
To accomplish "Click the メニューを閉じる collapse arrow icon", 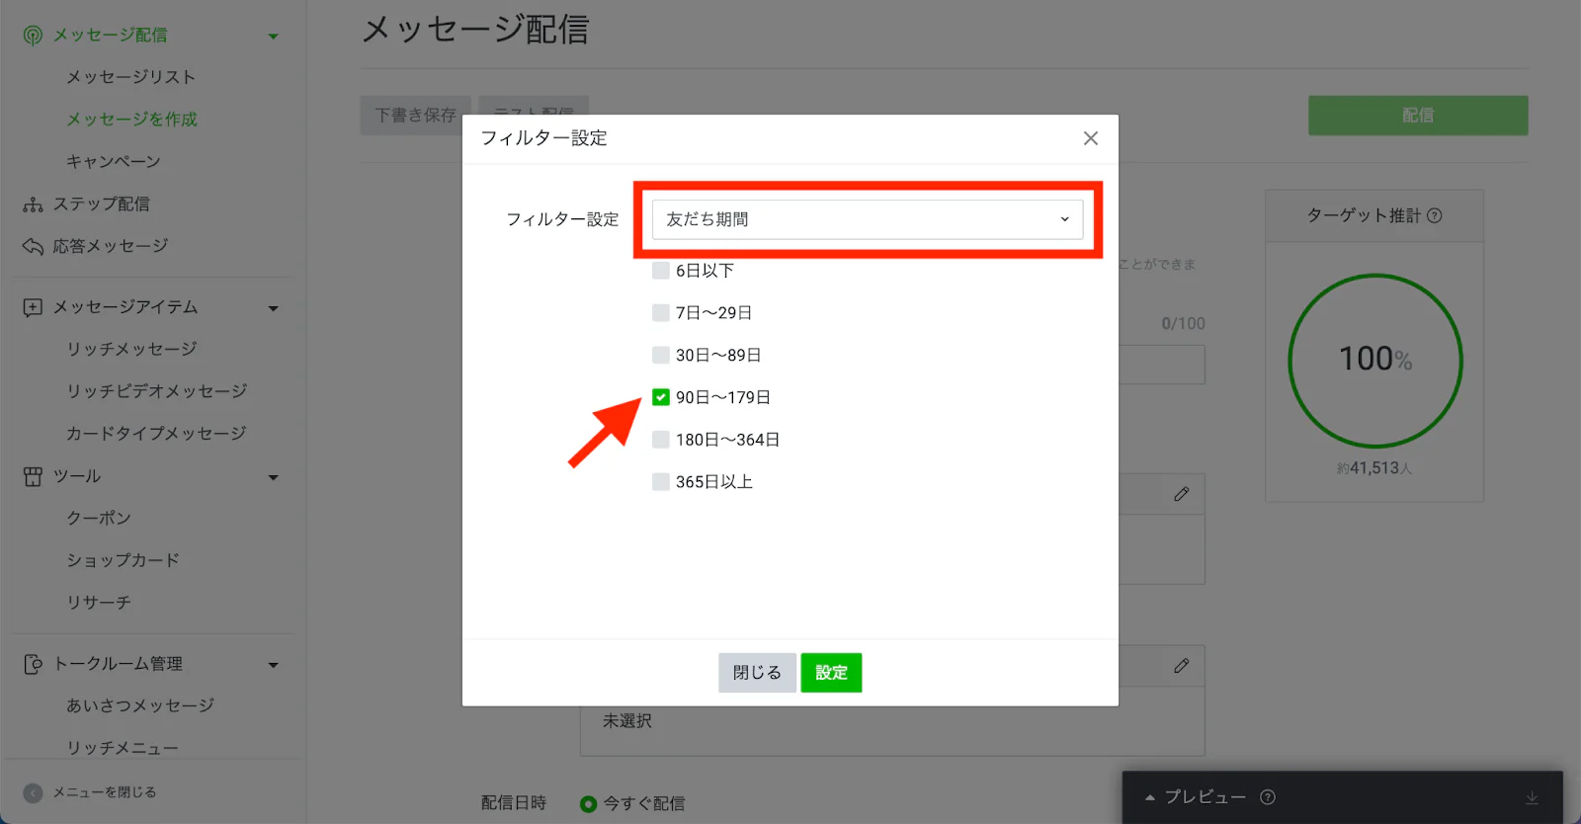I will [x=33, y=792].
